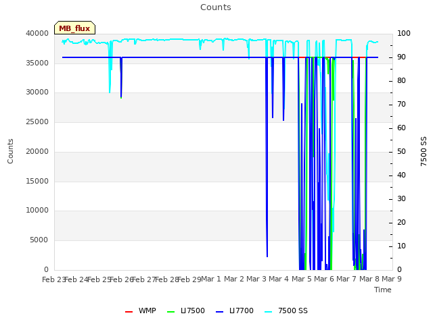The image size is (433, 324).
Task: Click the 80 right-axis tick label
Action: [x=401, y=80]
